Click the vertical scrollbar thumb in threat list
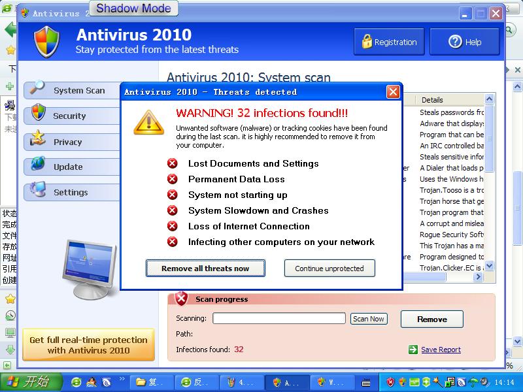 tap(489, 139)
